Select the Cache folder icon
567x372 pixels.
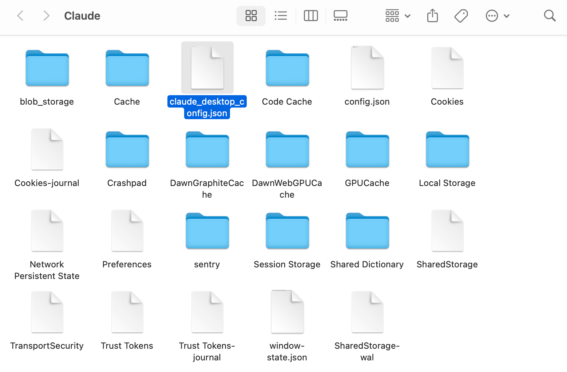point(127,68)
